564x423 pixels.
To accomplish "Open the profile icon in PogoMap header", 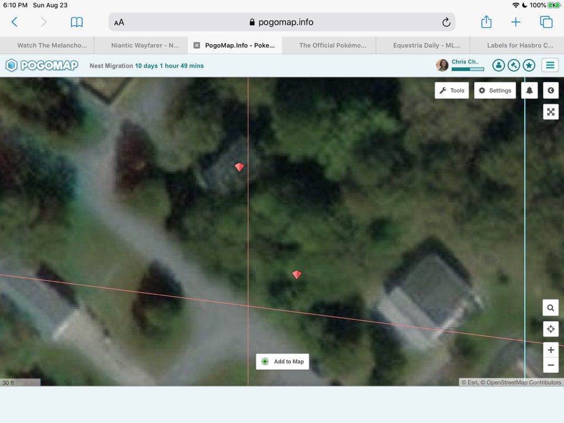I will 498,66.
